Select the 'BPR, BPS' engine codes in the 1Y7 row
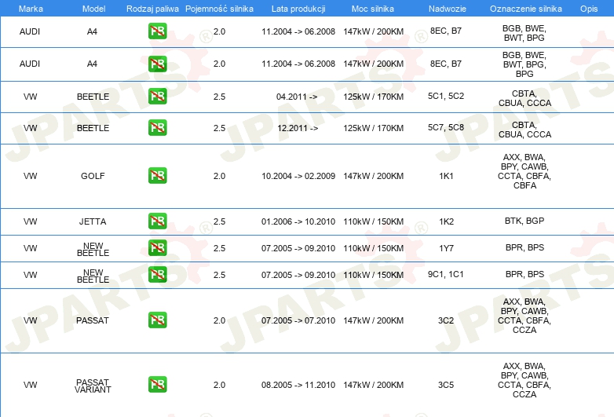This screenshot has height=417, width=614. [x=524, y=247]
